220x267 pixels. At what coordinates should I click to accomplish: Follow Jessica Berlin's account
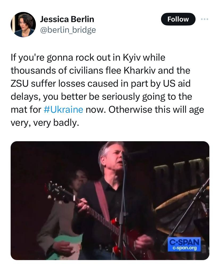click(x=178, y=19)
